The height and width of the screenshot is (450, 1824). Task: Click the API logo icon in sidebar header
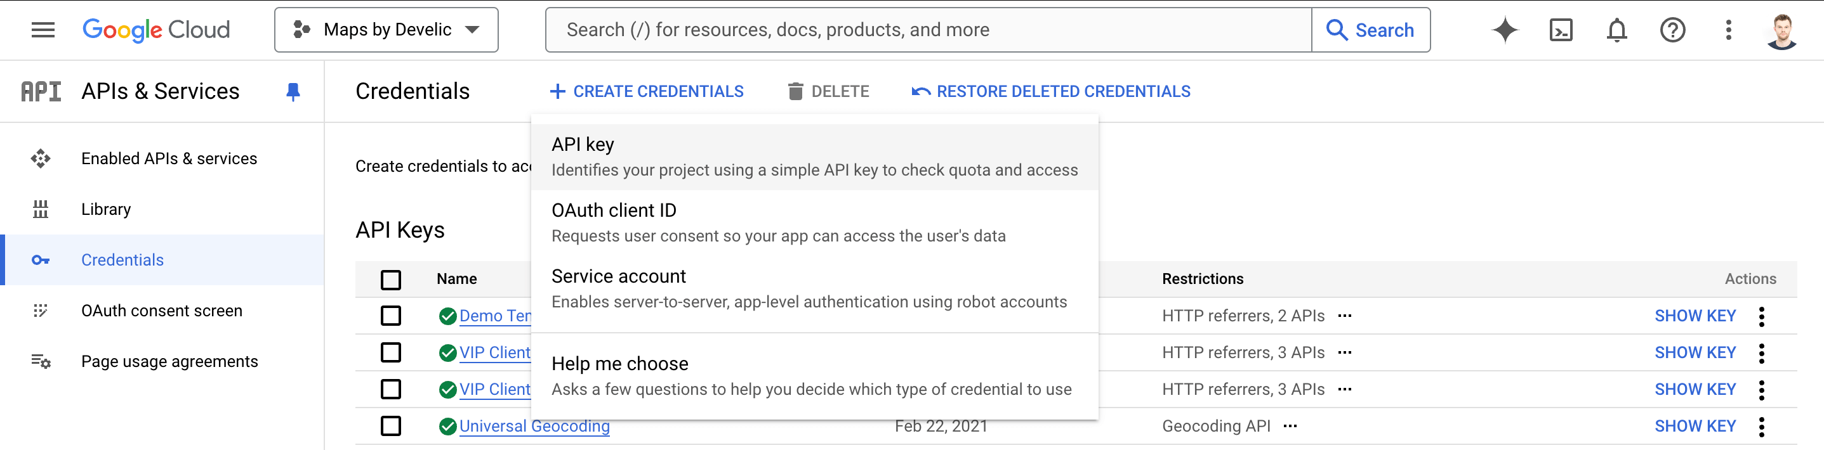point(41,91)
